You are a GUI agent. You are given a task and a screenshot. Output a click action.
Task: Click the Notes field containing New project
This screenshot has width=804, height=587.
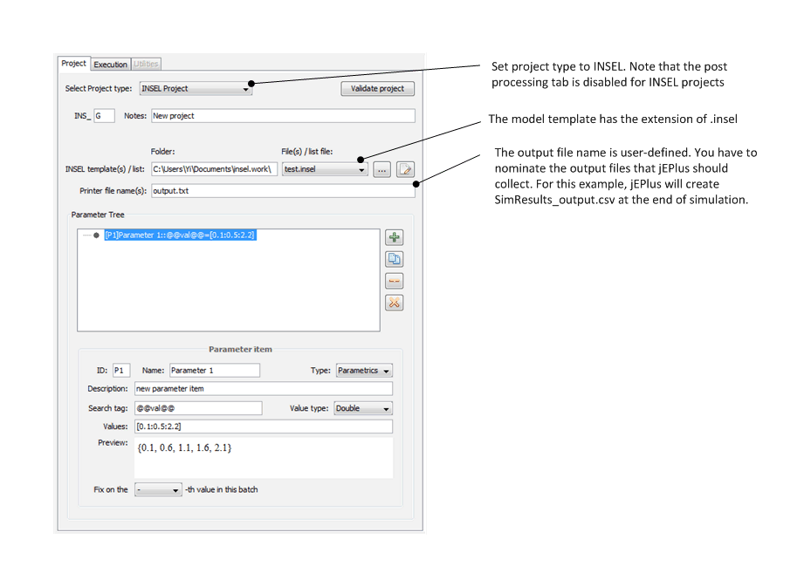283,116
